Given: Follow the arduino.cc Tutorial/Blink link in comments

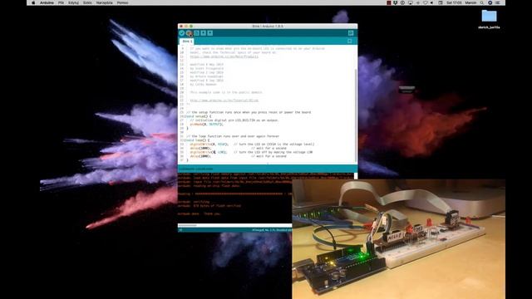Looking at the screenshot, I should 224,100.
